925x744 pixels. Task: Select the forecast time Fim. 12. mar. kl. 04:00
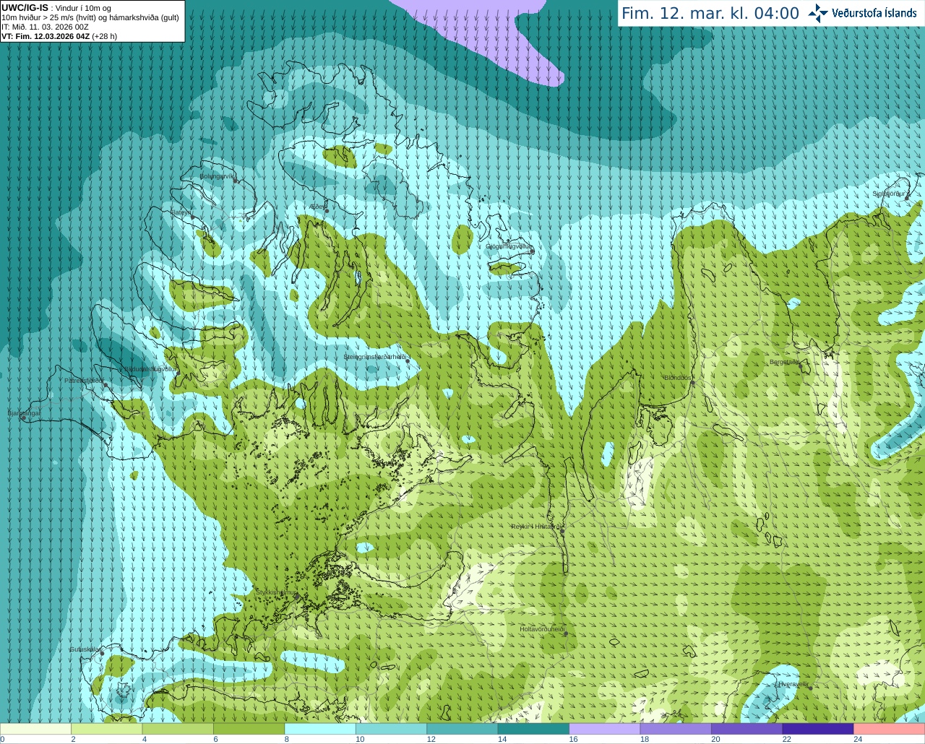[710, 13]
